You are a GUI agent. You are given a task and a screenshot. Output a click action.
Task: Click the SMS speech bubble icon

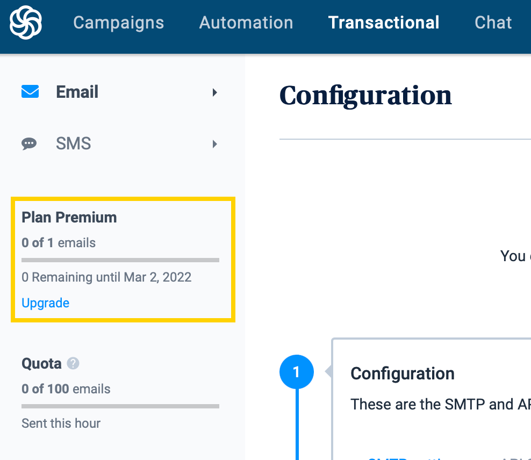29,143
